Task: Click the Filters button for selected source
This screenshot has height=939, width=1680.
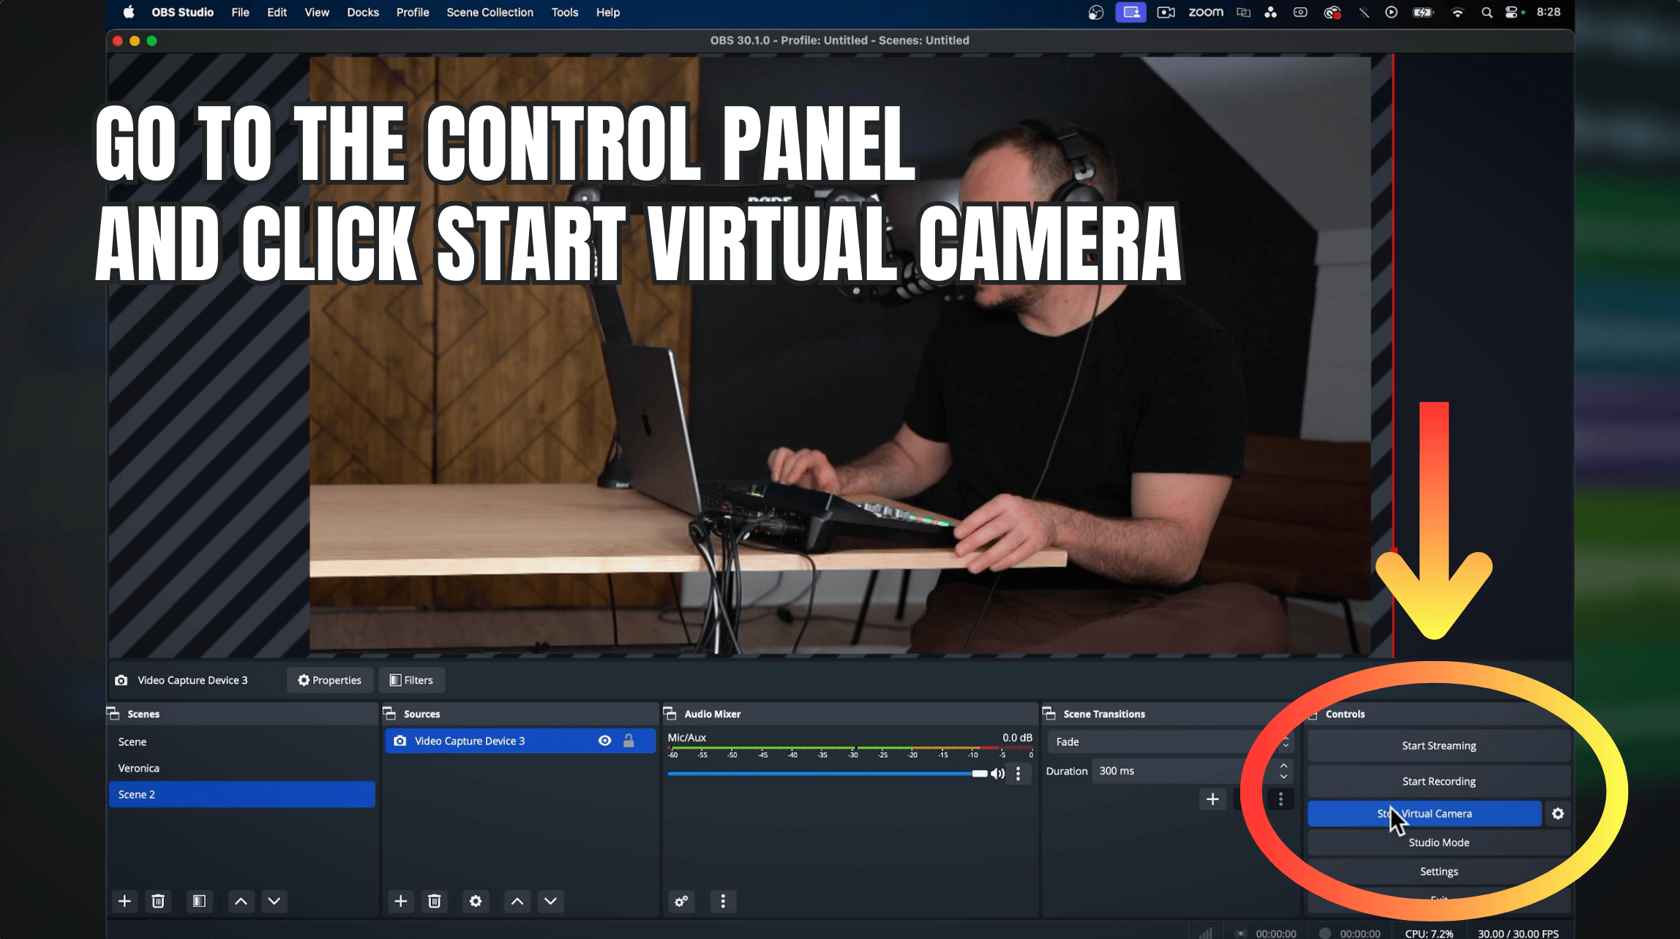Action: point(411,680)
